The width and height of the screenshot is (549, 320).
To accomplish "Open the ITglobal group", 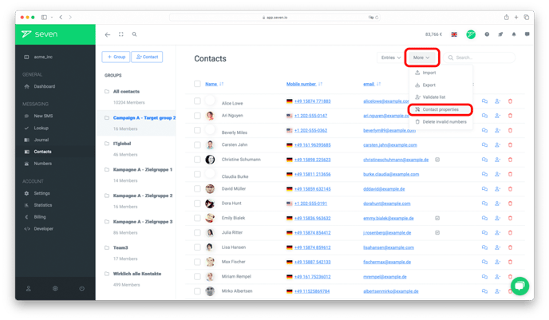I will 122,144.
